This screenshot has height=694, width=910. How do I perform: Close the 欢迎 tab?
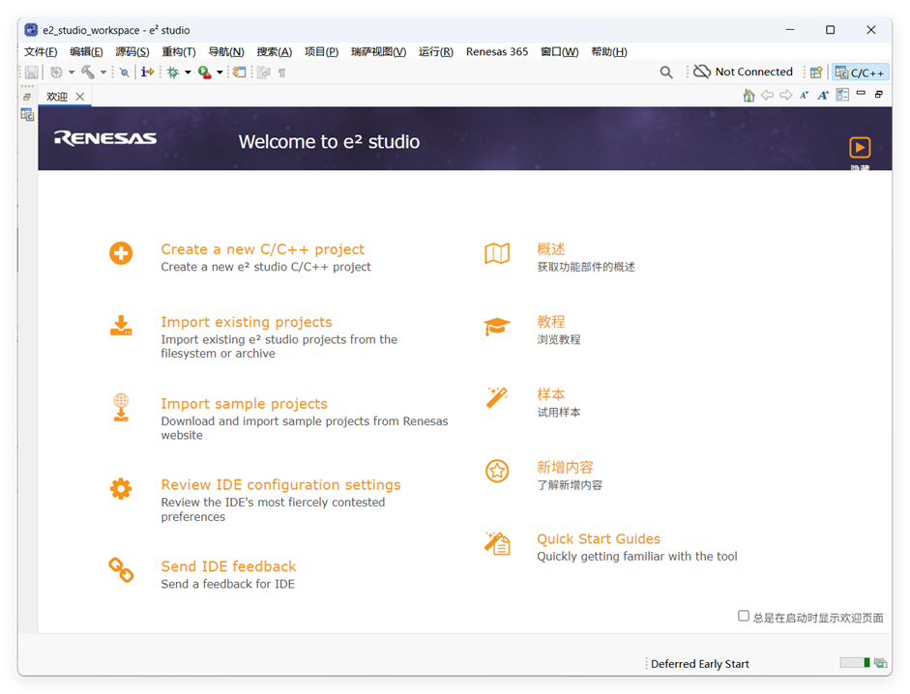click(80, 97)
